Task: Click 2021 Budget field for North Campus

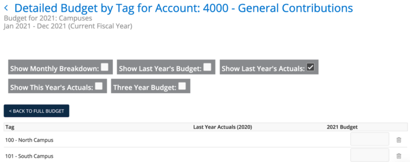Action: point(370,139)
